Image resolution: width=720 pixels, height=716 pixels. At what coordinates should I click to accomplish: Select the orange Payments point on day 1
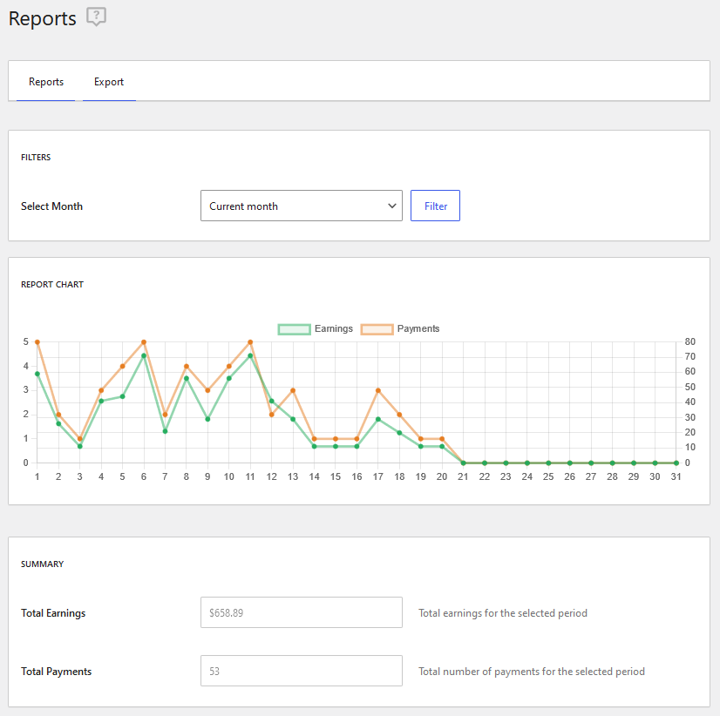[37, 342]
